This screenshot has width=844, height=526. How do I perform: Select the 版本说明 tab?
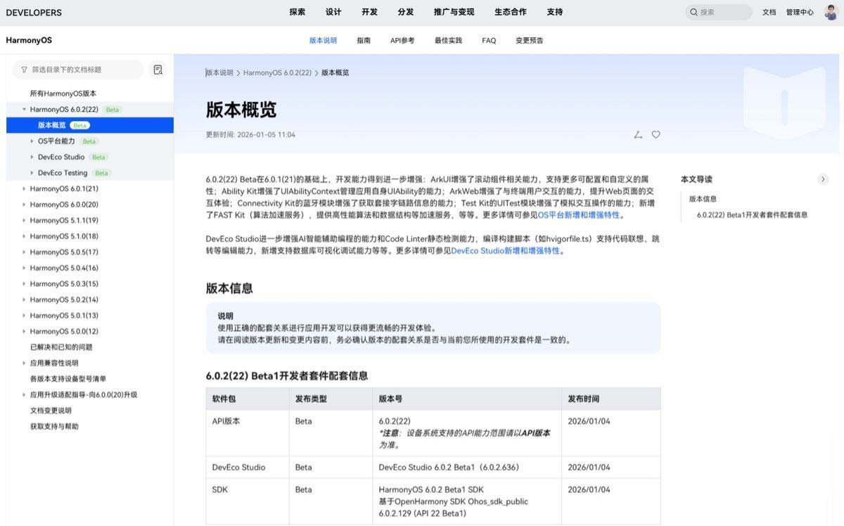click(323, 41)
